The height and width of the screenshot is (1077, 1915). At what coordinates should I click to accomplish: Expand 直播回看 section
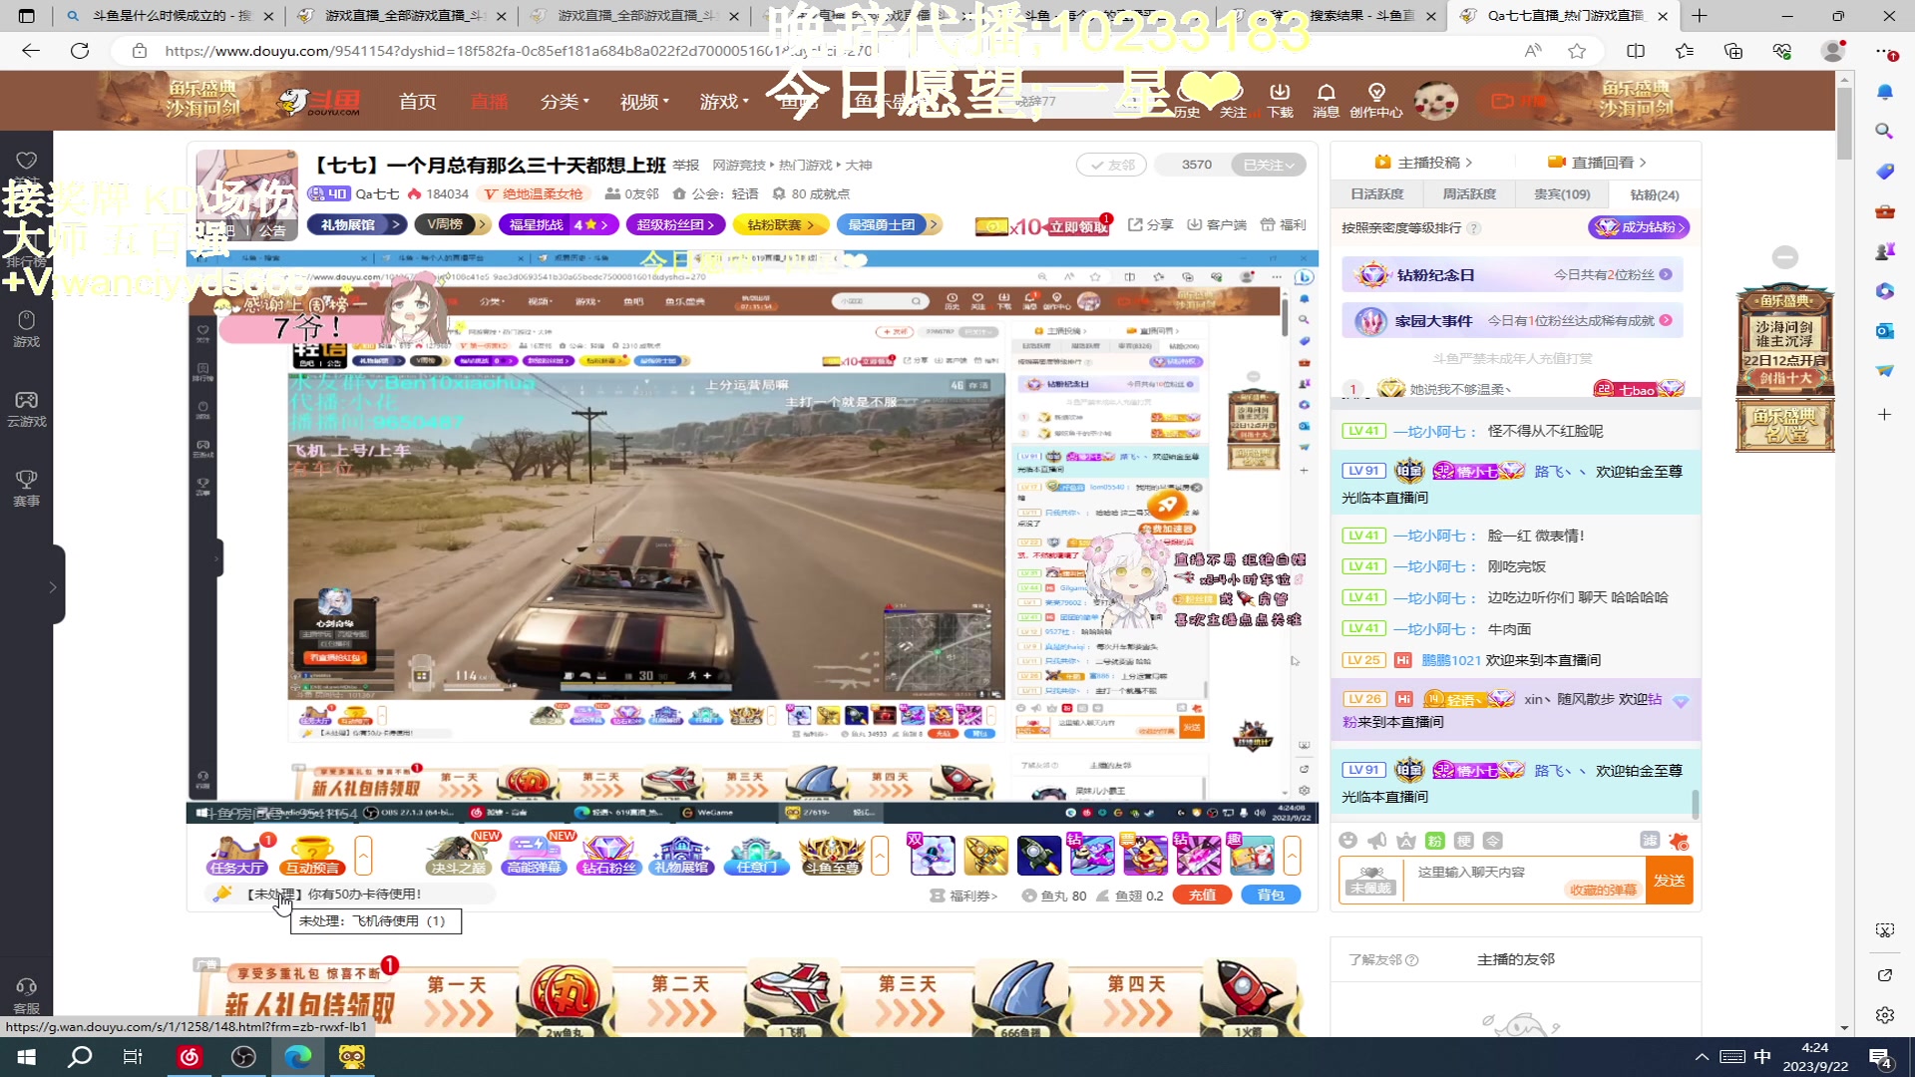(x=1597, y=163)
